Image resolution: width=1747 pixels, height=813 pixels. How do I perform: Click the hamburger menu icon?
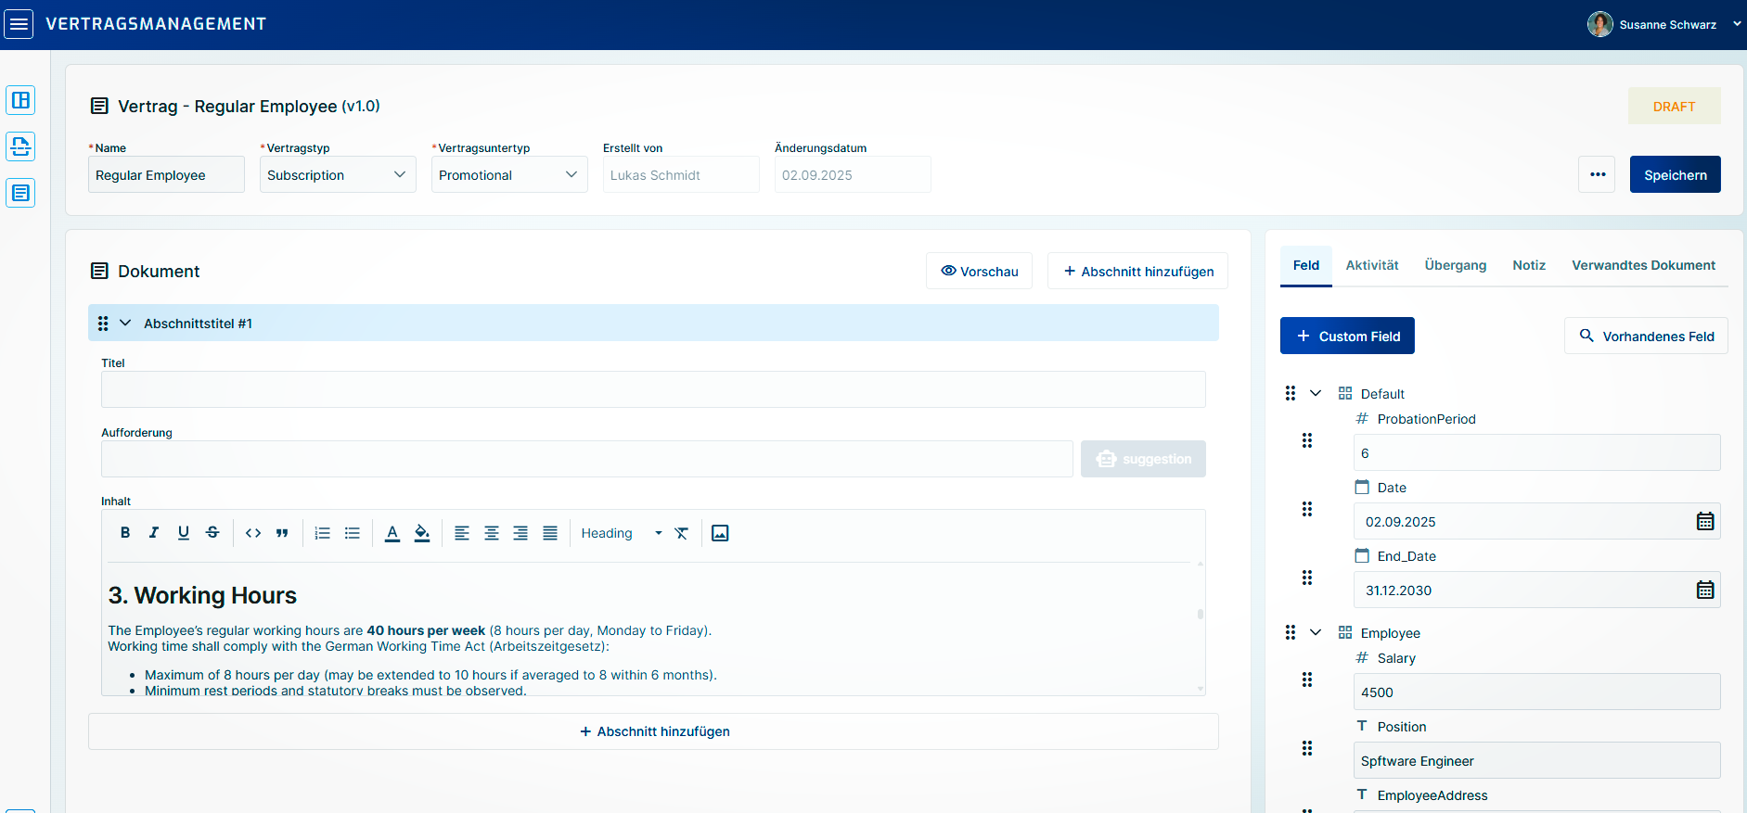coord(19,24)
